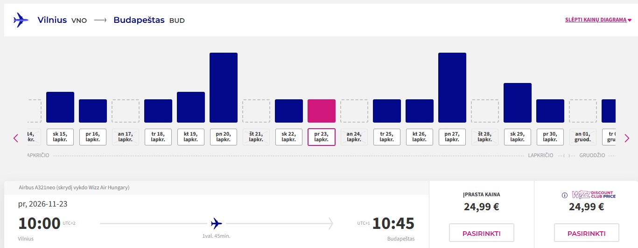Click the info icon beside Discount Club

564,195
